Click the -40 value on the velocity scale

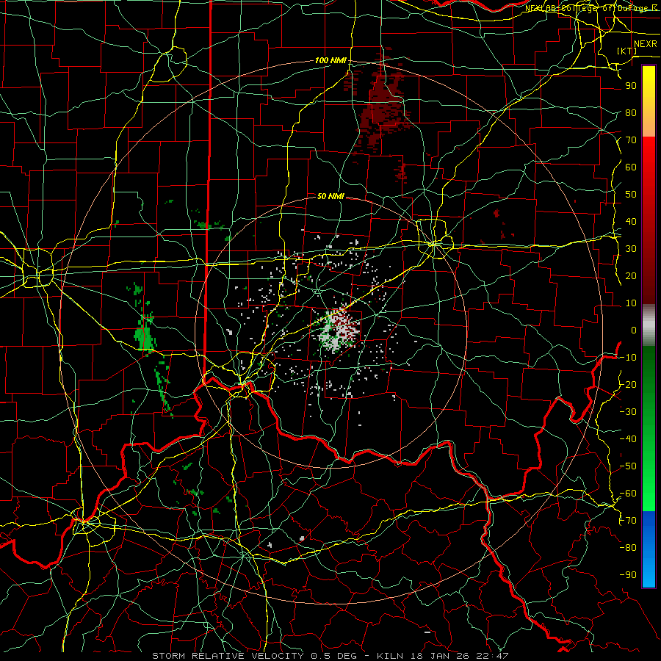pos(628,439)
